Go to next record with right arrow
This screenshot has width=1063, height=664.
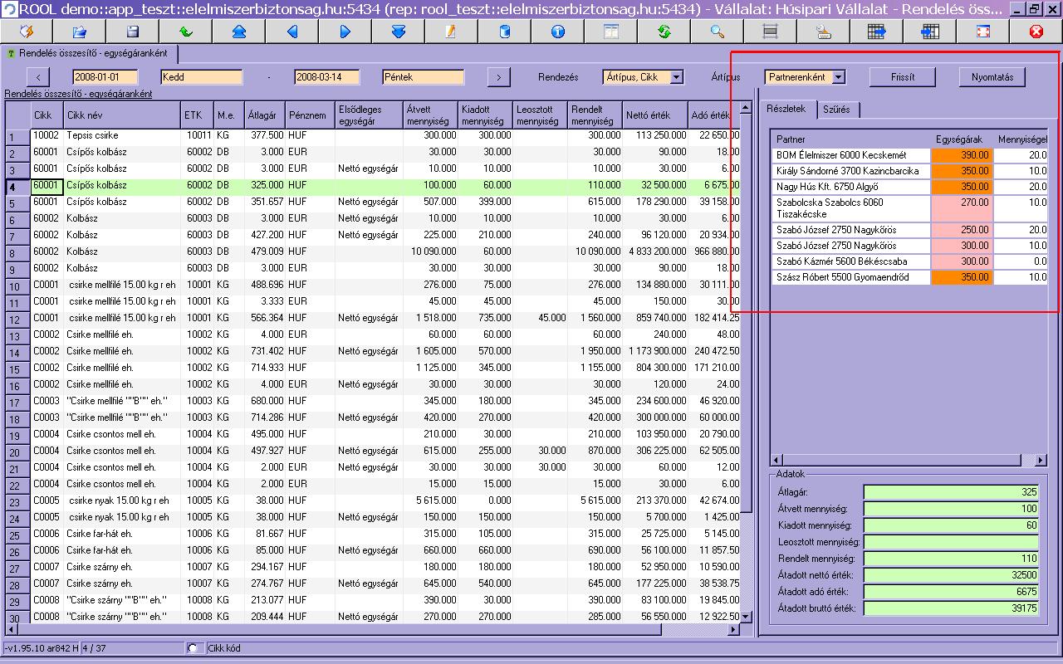[345, 32]
